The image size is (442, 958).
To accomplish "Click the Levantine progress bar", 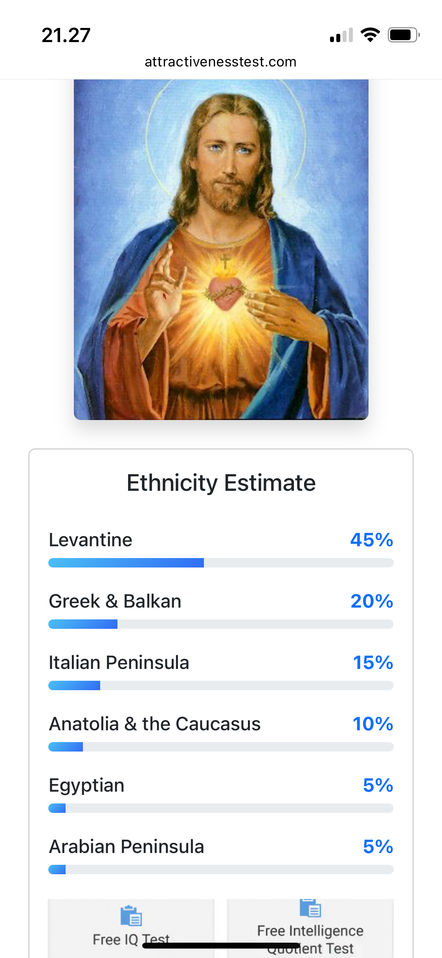I will 221,563.
